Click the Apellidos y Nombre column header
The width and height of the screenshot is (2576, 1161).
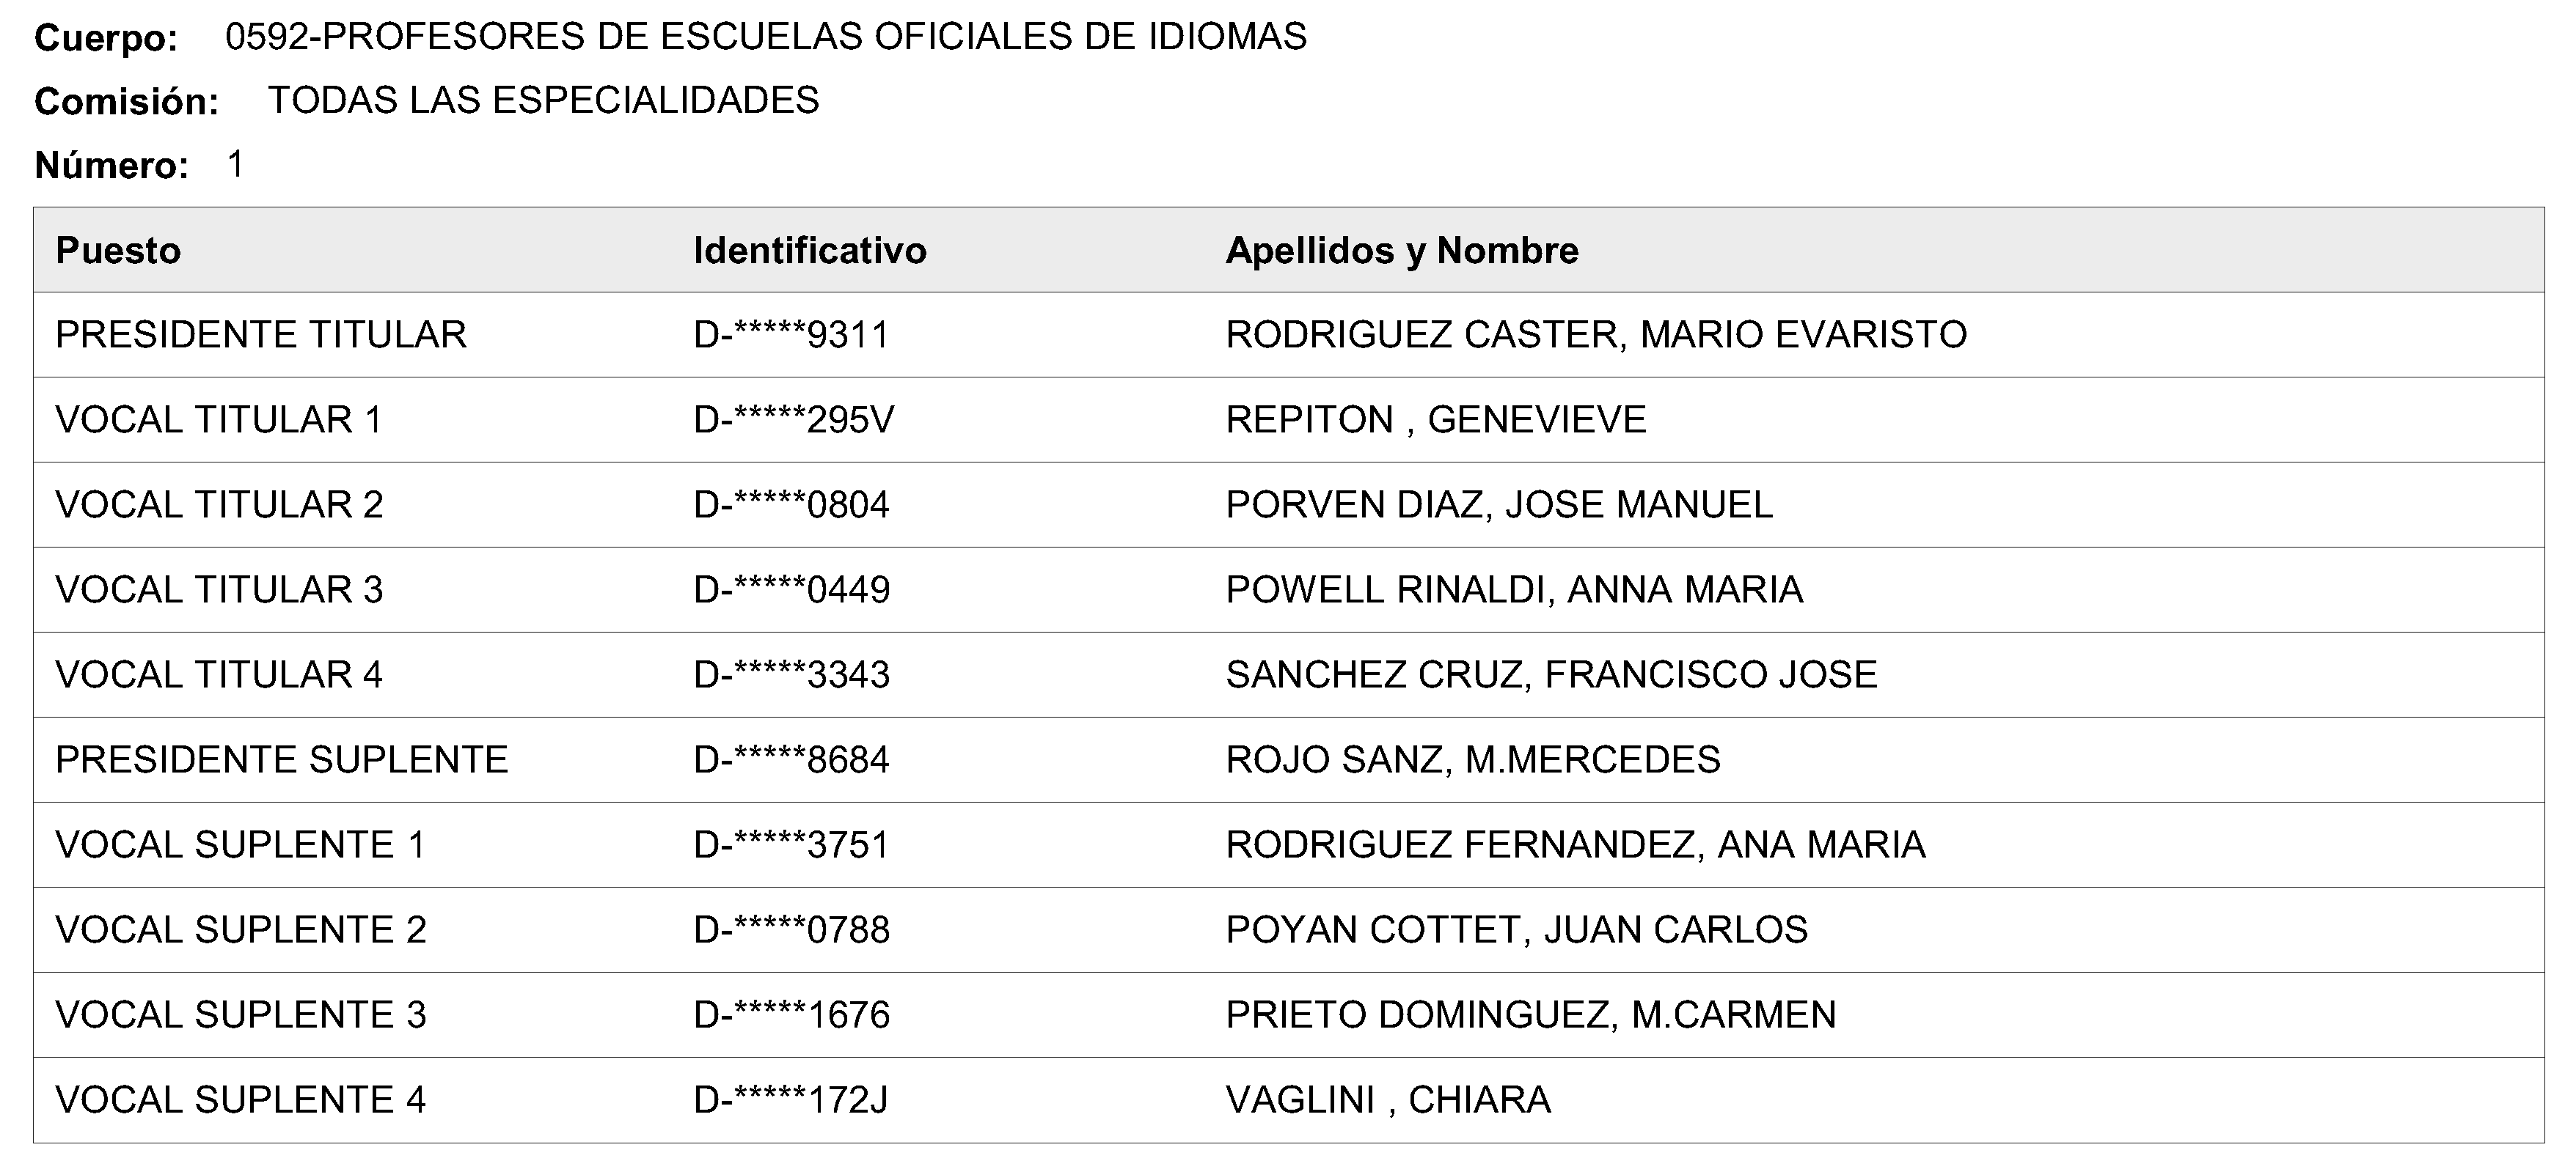tap(1401, 251)
